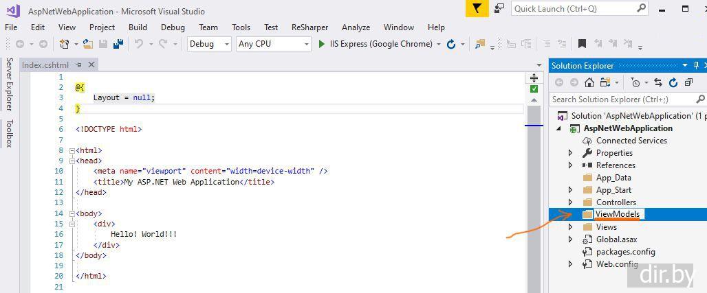Click the Open File toolbar icon
Viewport: 707px width, 293px height.
point(88,44)
